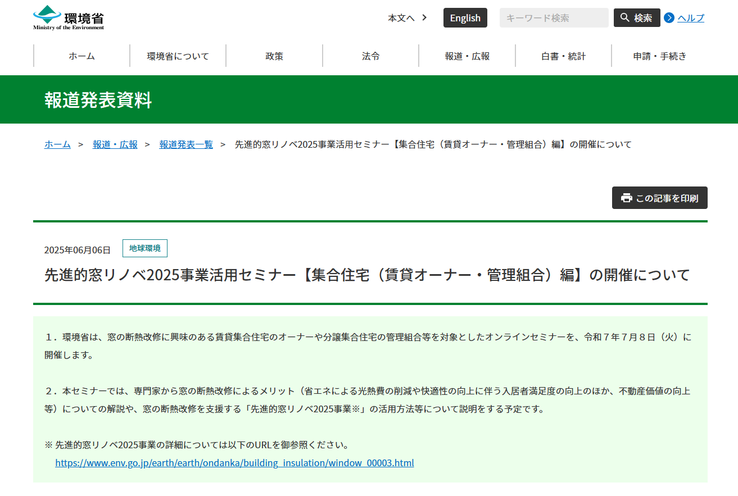This screenshot has height=496, width=738.
Task: Click the この記事を印刷 print button
Action: pyautogui.click(x=659, y=198)
